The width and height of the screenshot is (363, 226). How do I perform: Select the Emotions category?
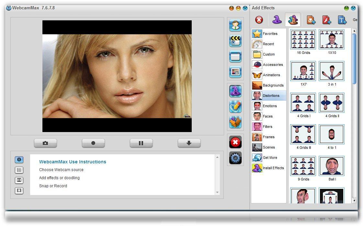(269, 106)
